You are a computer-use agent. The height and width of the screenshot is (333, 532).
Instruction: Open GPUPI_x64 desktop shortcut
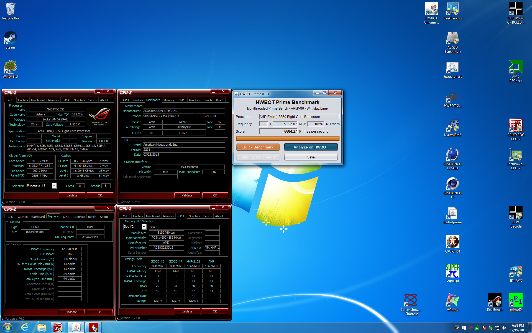(452, 244)
